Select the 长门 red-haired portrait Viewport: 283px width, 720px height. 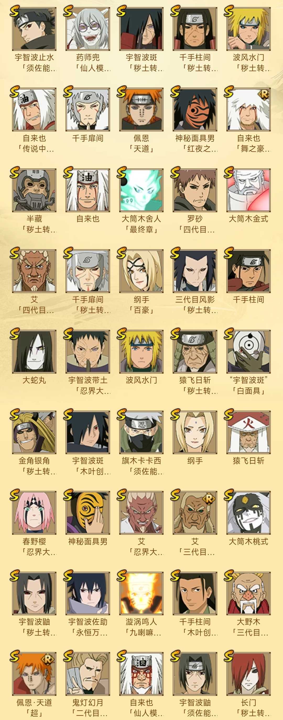[248, 674]
